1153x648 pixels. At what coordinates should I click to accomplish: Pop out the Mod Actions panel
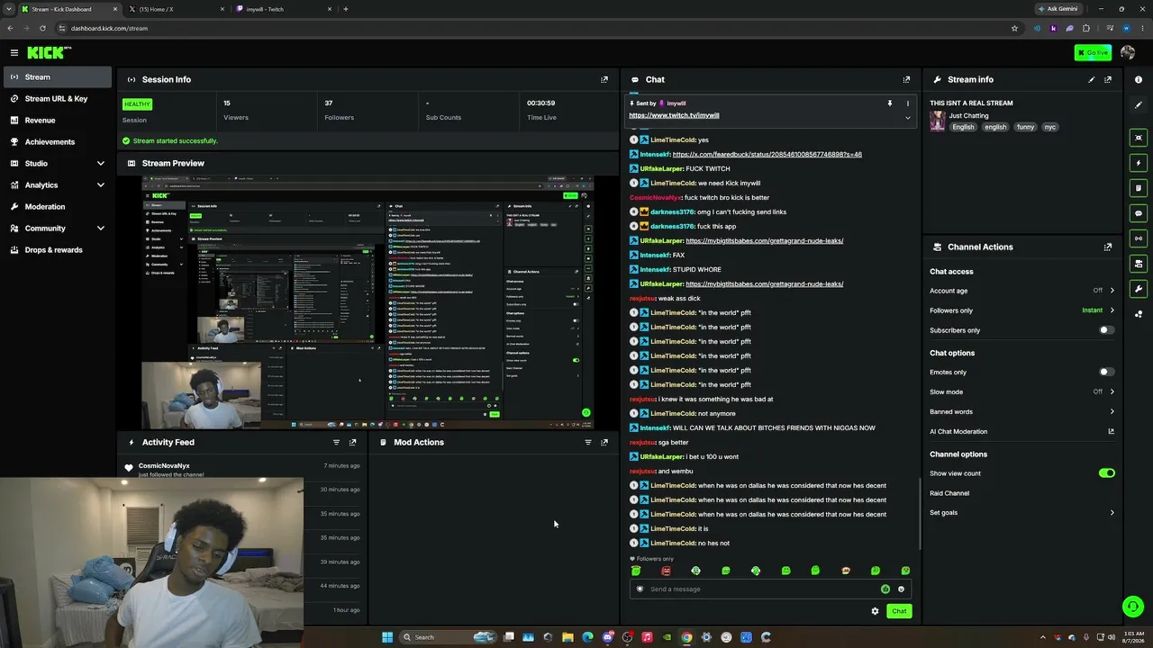tap(604, 442)
